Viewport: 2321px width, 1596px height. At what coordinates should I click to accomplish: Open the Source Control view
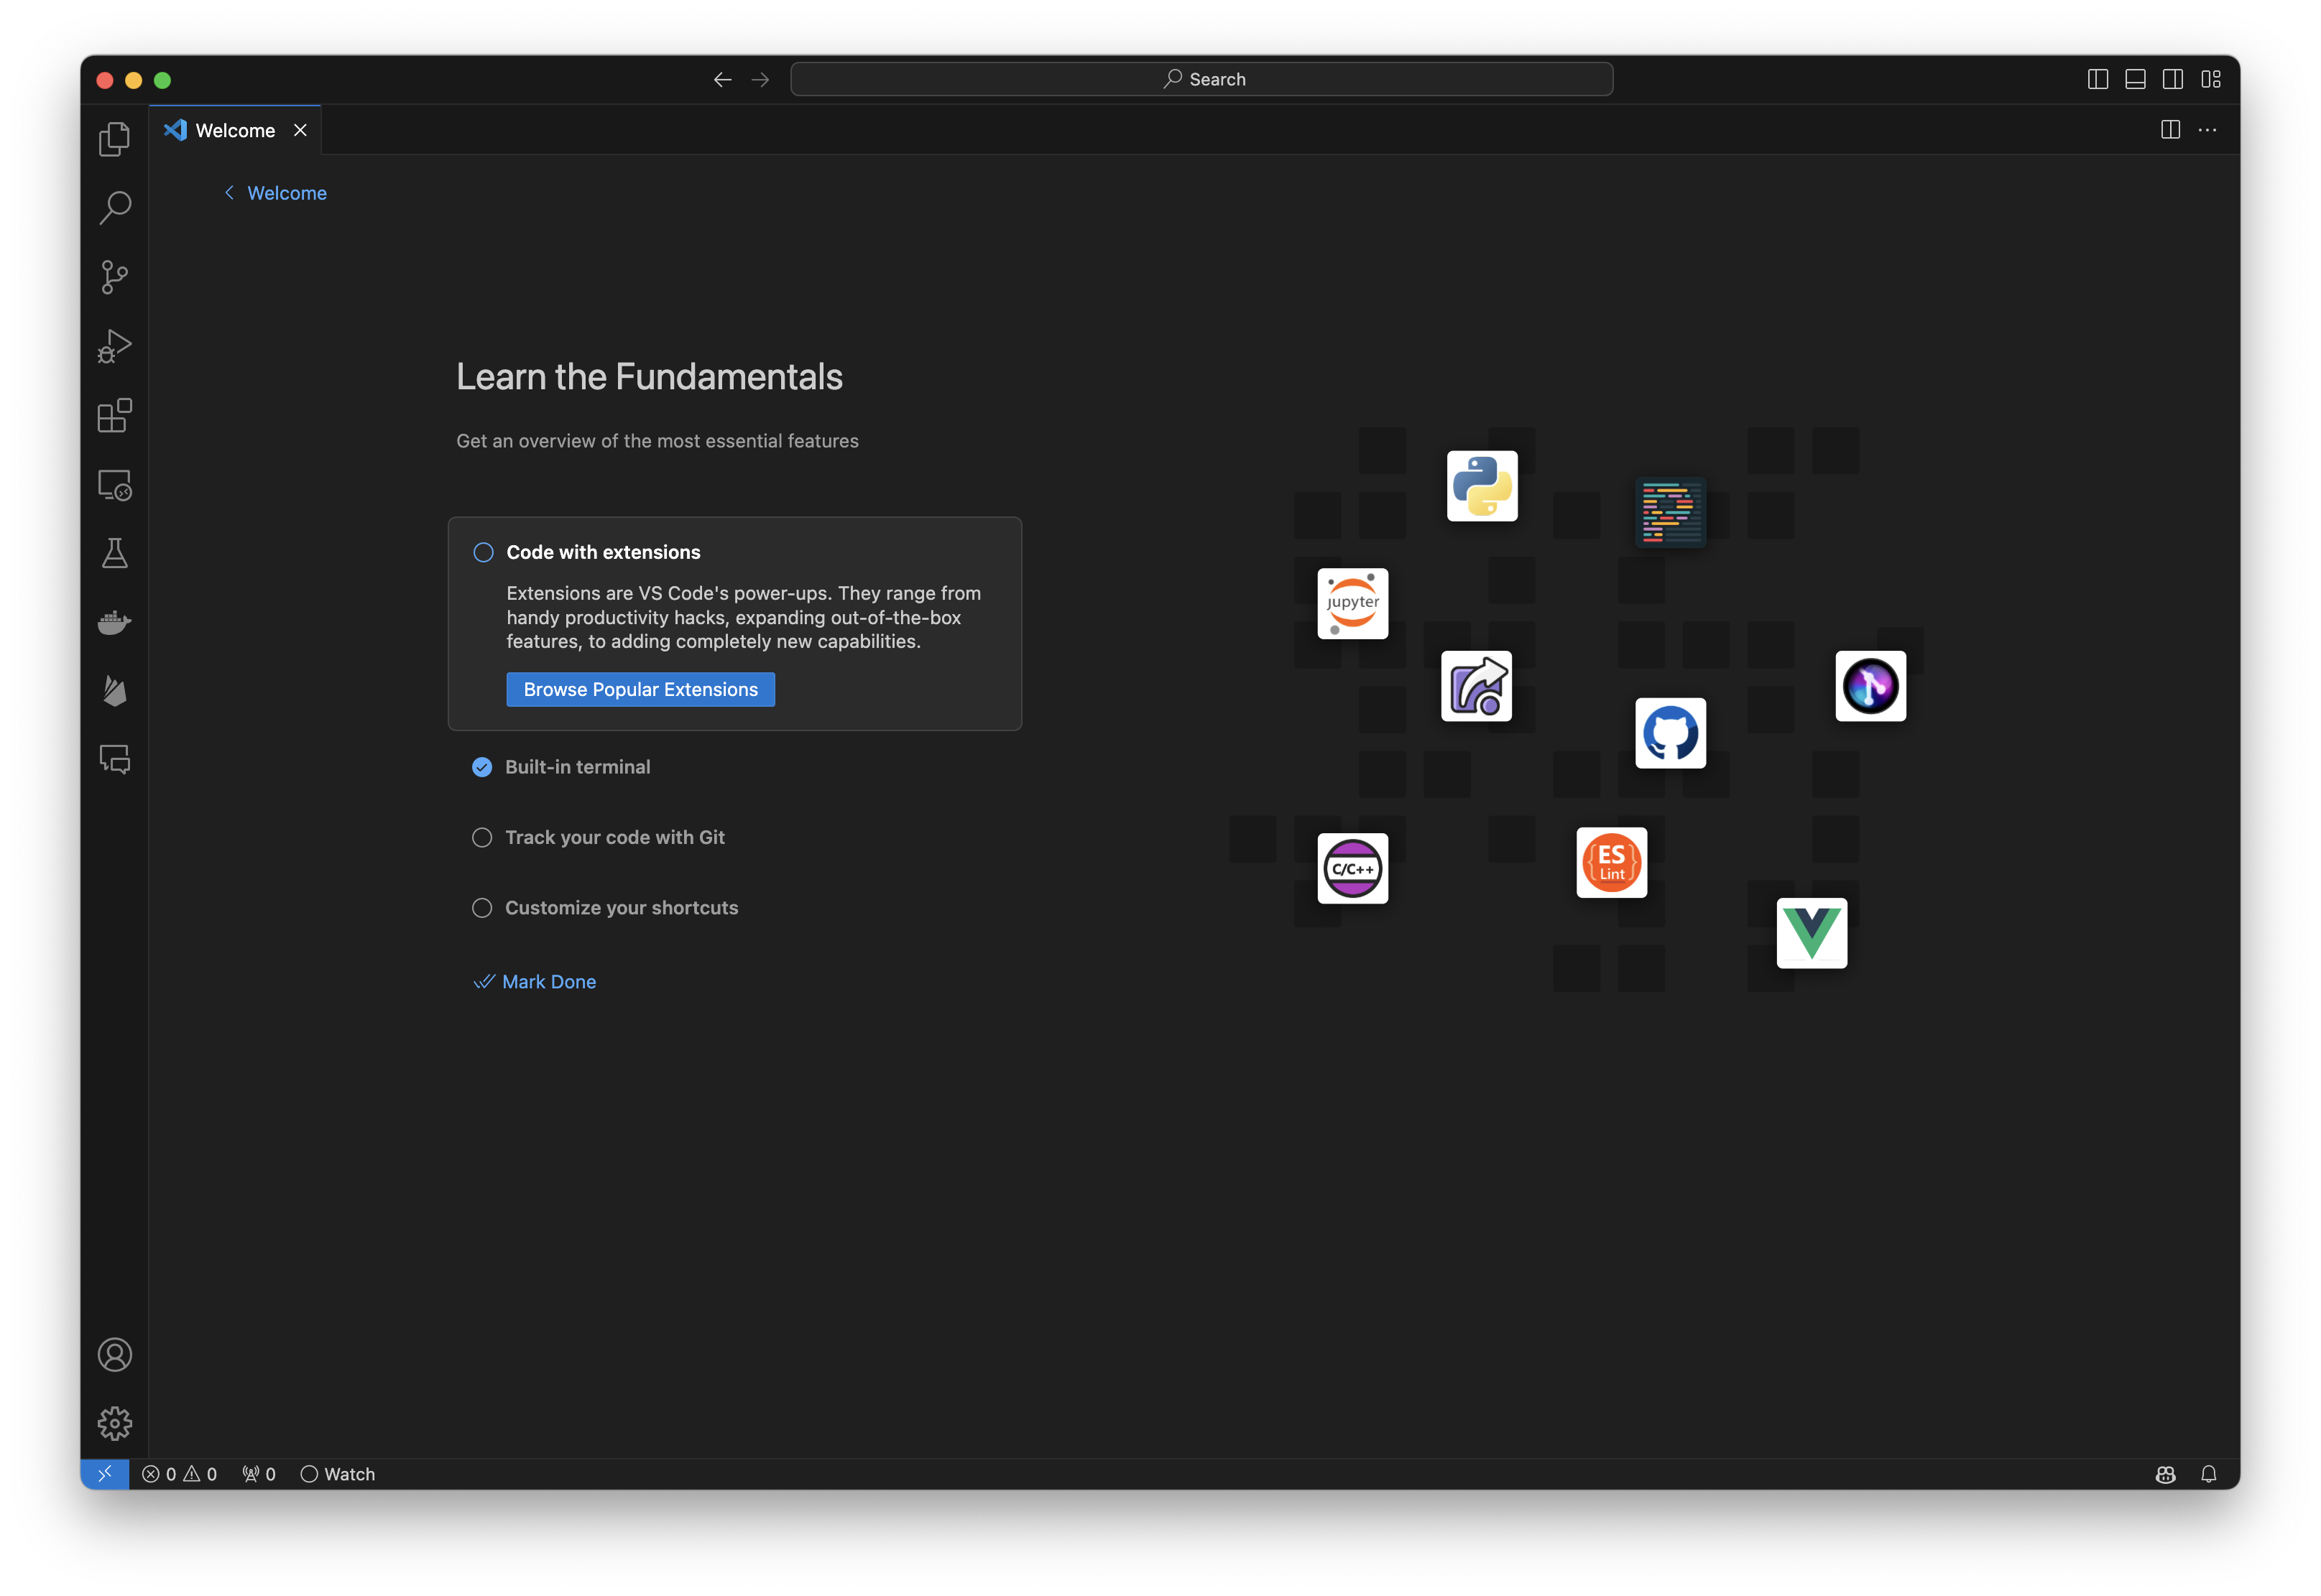[x=114, y=277]
